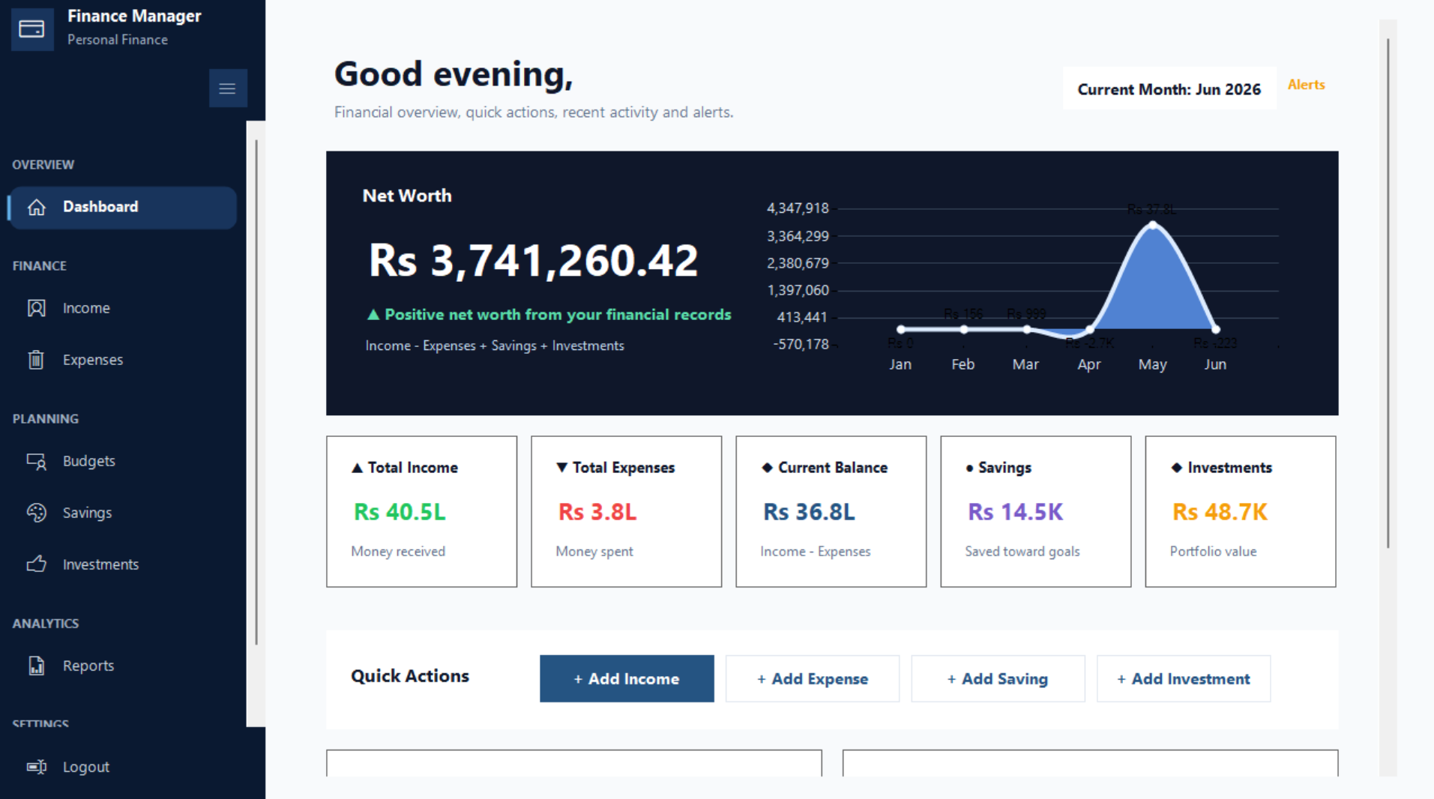
Task: Click the + Add Expense button
Action: click(x=813, y=679)
